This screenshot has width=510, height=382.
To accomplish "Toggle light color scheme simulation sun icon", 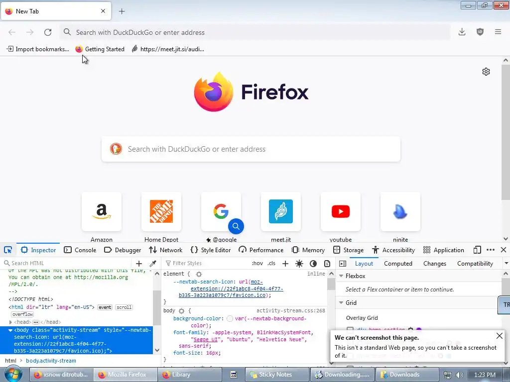I will [x=299, y=264].
